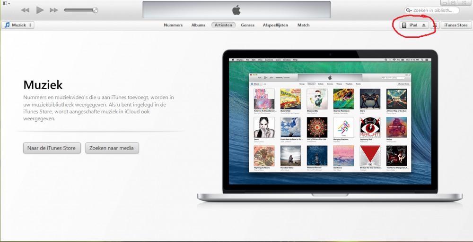This screenshot has height=242, width=473.
Task: Click the Play button
Action: pyautogui.click(x=40, y=10)
